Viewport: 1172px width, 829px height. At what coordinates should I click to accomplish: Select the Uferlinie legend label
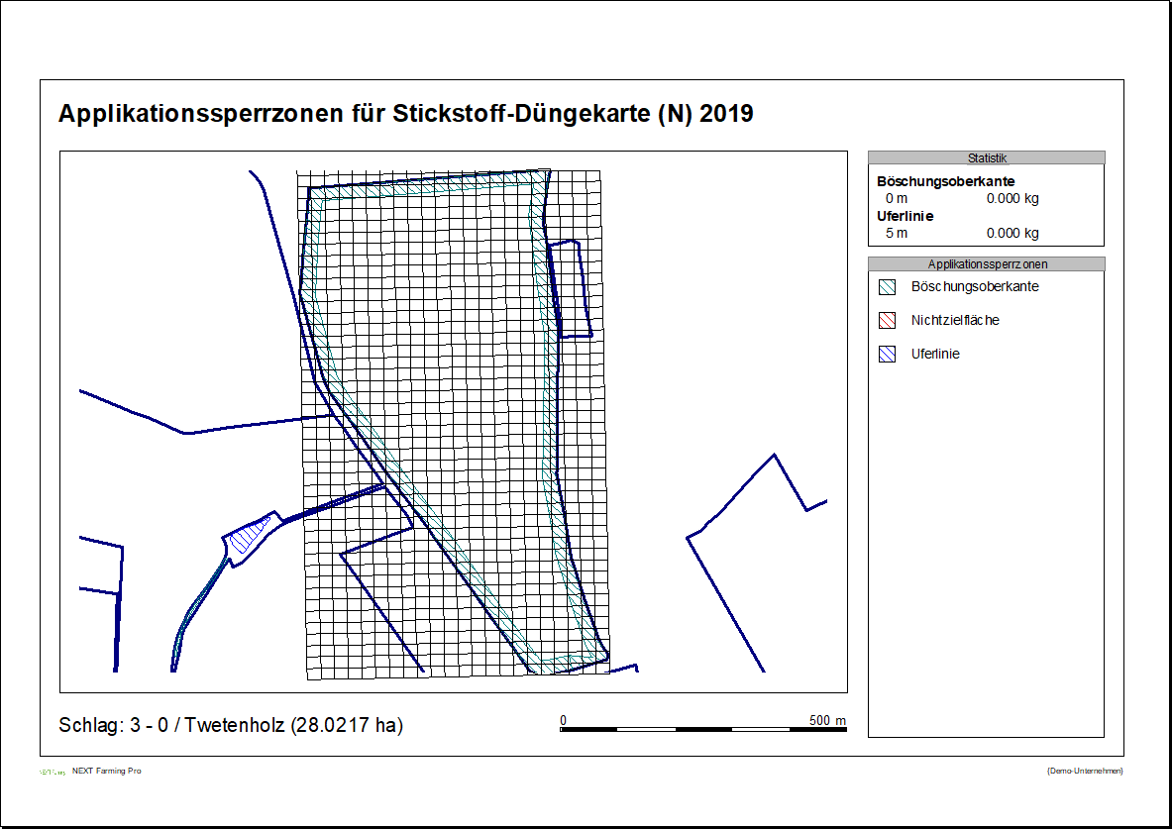934,354
